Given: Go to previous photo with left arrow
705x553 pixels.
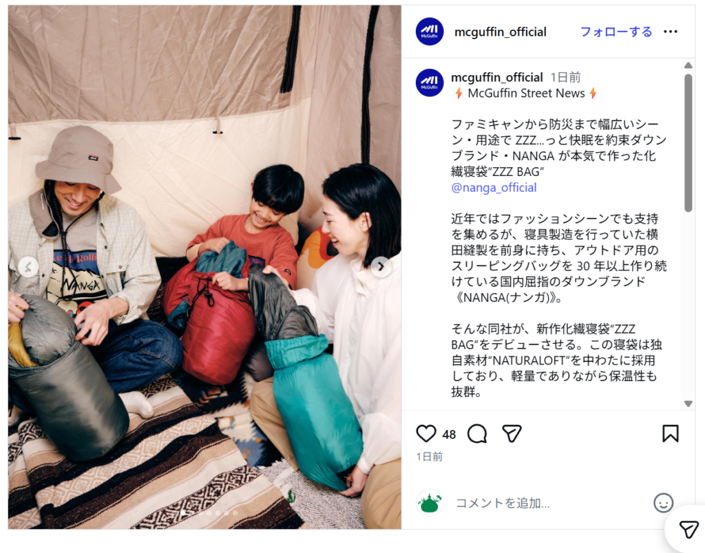Looking at the screenshot, I should coord(28,267).
